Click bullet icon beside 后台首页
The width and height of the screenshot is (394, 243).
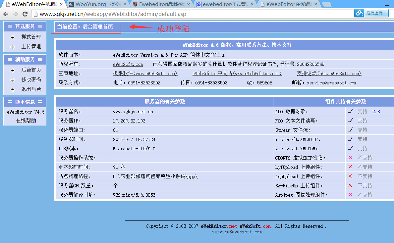coord(13,71)
